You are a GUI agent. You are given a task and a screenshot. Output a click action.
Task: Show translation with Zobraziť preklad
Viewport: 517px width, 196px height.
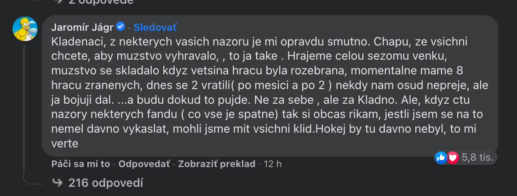(x=217, y=164)
